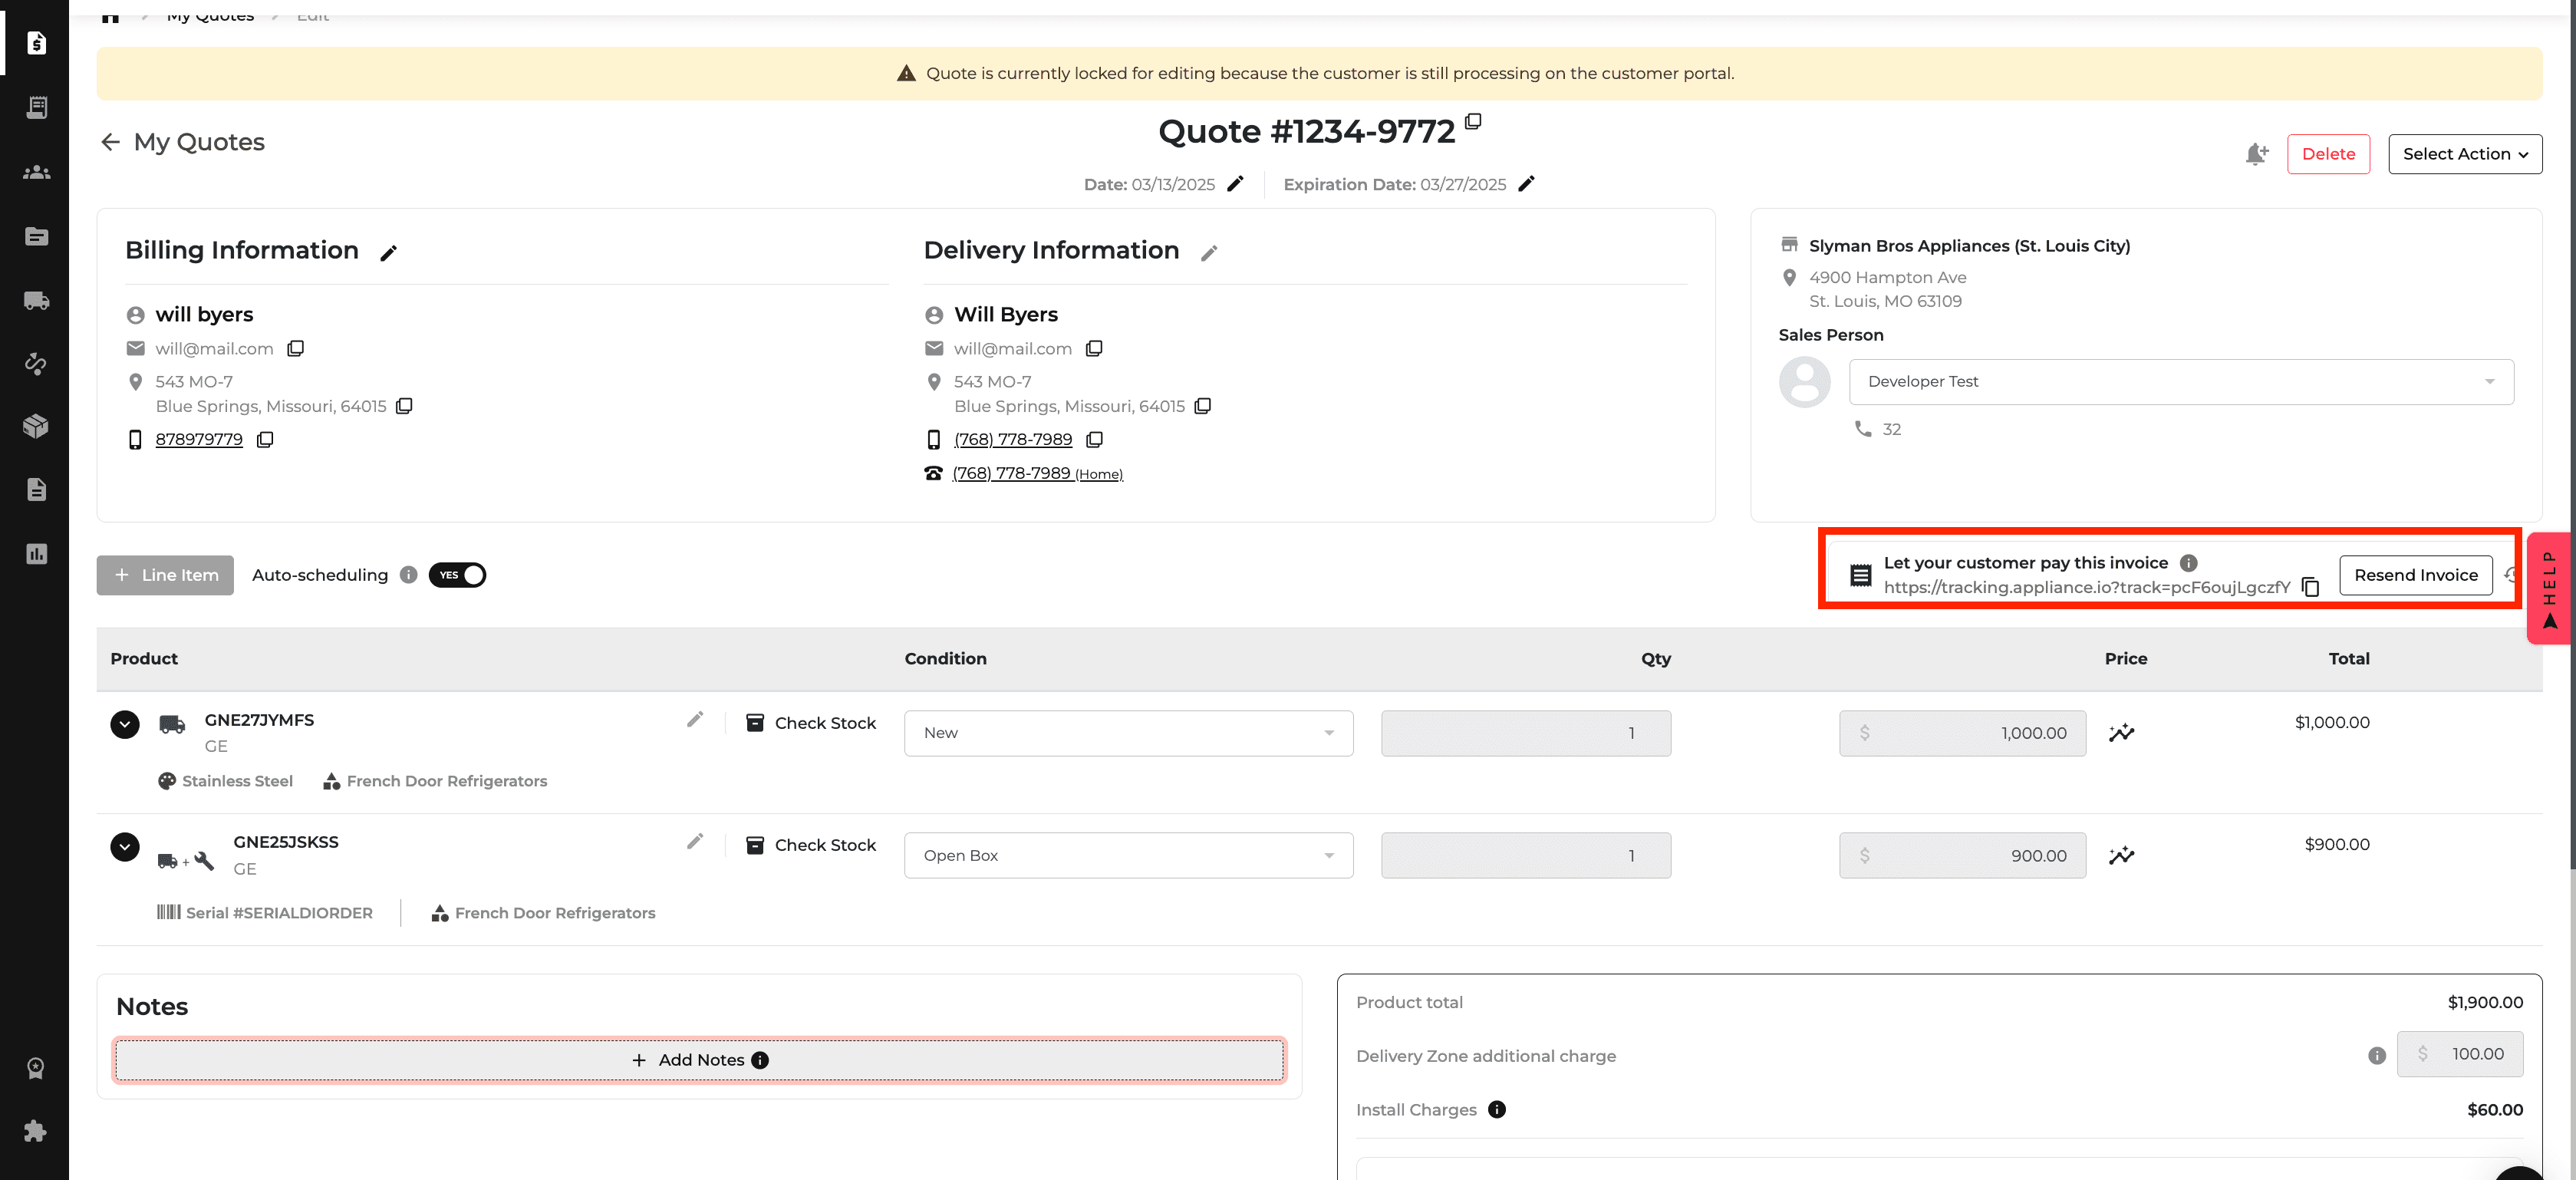The height and width of the screenshot is (1180, 2576).
Task: Click the Resend Invoice button
Action: pos(2415,575)
